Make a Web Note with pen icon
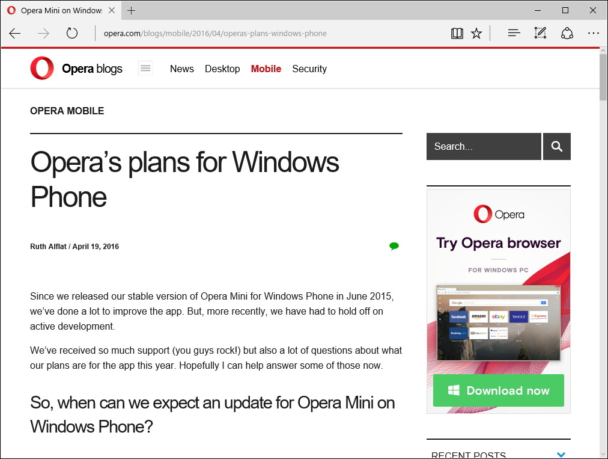 click(540, 33)
